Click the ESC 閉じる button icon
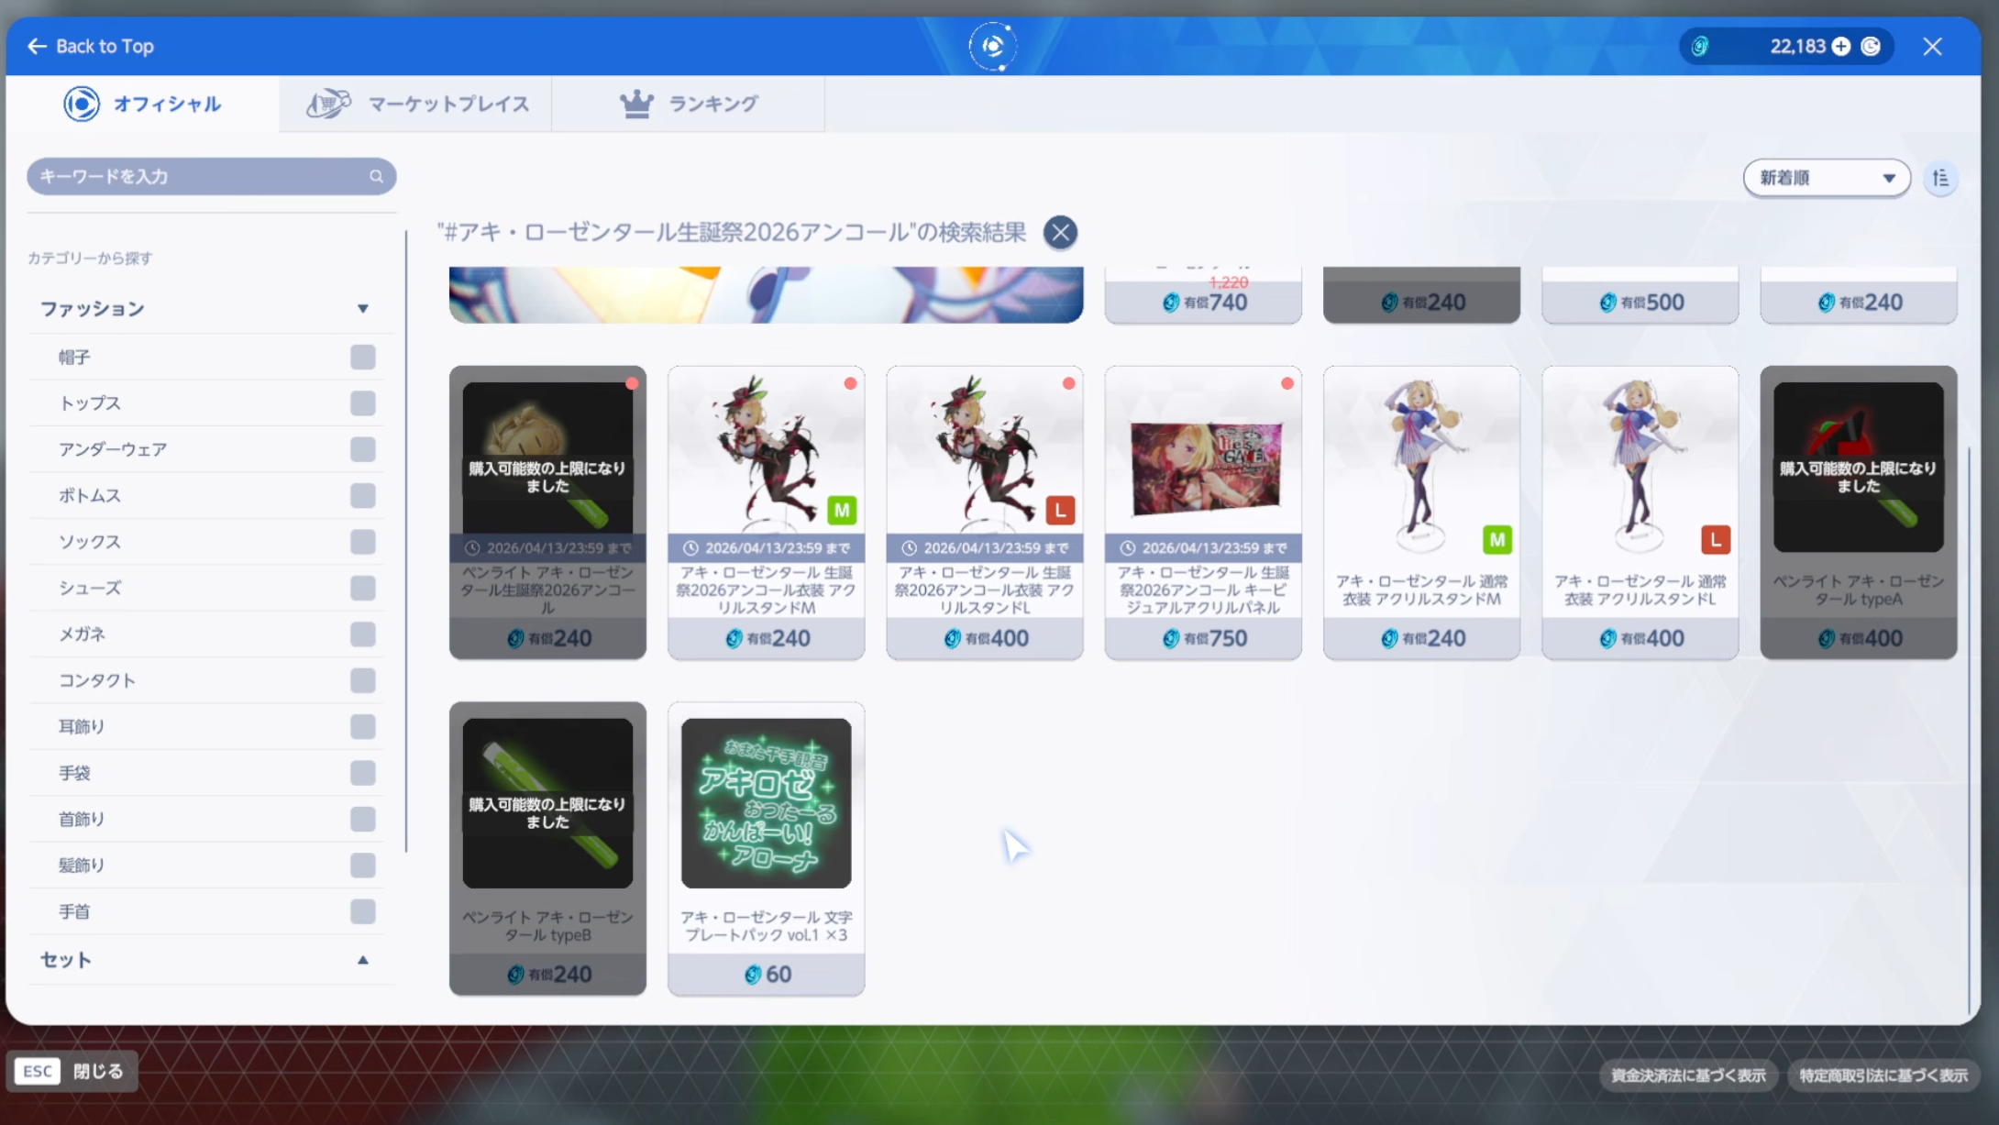 [x=39, y=1071]
